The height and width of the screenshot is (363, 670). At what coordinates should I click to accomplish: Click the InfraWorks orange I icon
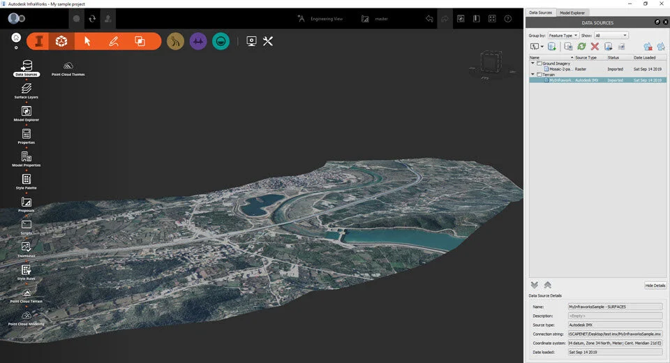pyautogui.click(x=38, y=41)
